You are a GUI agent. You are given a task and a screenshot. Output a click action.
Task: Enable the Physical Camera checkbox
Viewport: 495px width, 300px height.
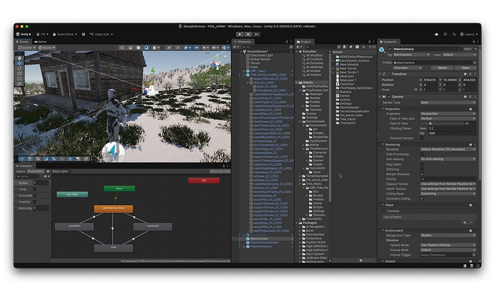click(x=422, y=138)
